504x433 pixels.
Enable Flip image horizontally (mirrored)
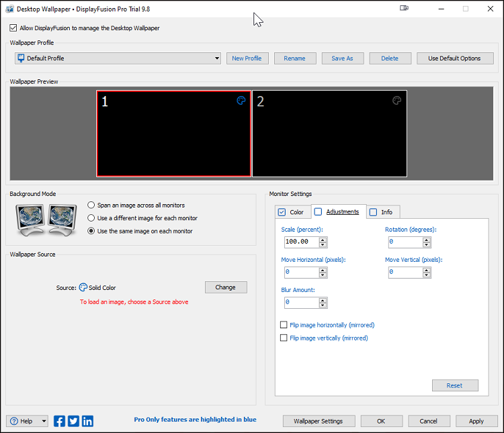(284, 325)
